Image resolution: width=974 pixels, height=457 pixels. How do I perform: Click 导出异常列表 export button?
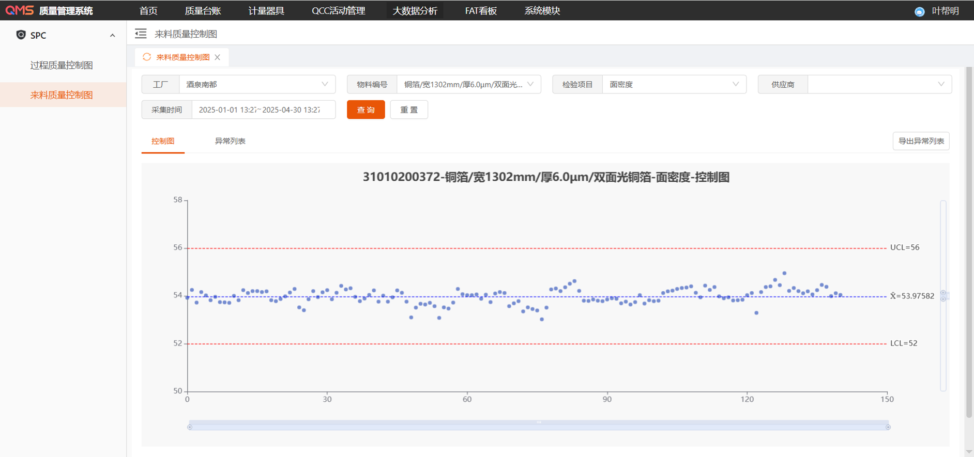pyautogui.click(x=921, y=141)
